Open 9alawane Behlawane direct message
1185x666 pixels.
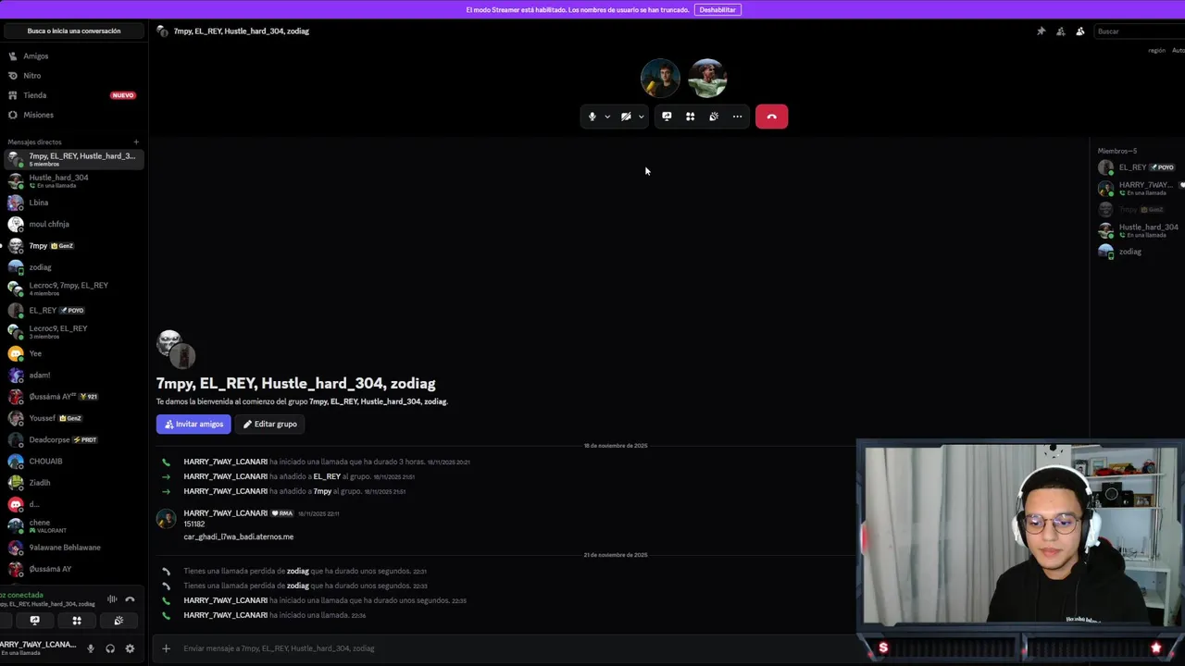(x=74, y=548)
